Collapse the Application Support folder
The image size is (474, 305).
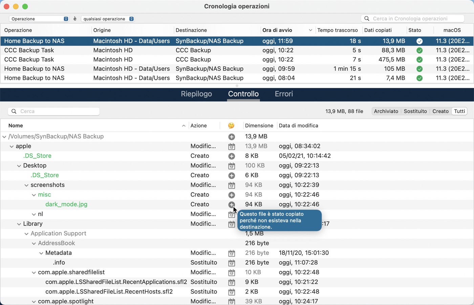[x=26, y=234]
